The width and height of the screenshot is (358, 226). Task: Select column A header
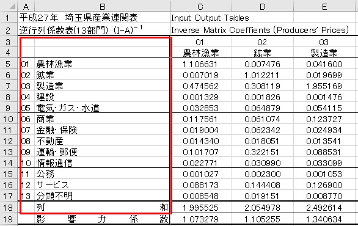tap(26, 6)
